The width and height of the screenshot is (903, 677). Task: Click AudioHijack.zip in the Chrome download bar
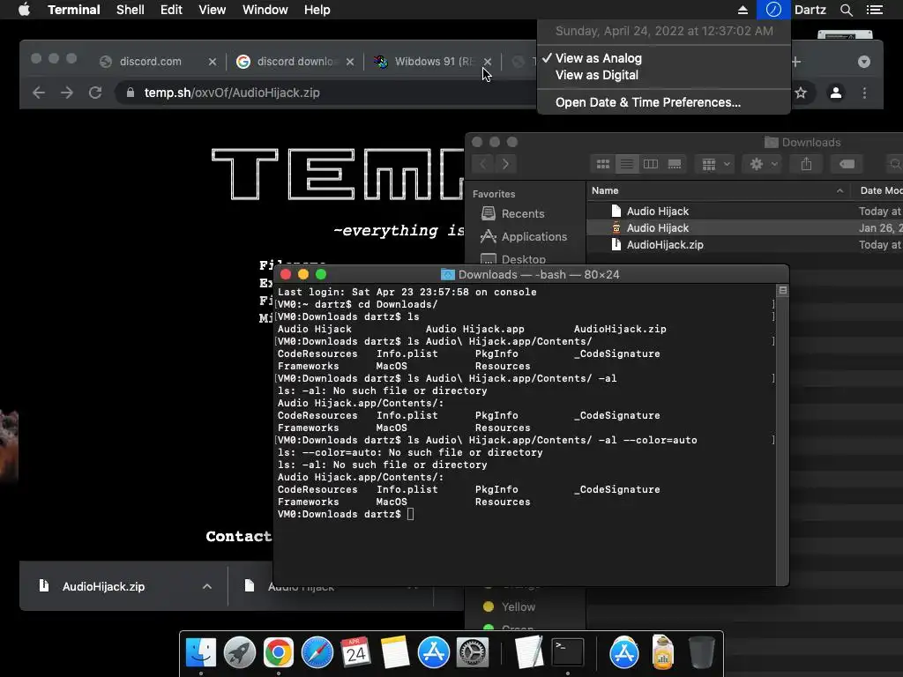pyautogui.click(x=104, y=586)
